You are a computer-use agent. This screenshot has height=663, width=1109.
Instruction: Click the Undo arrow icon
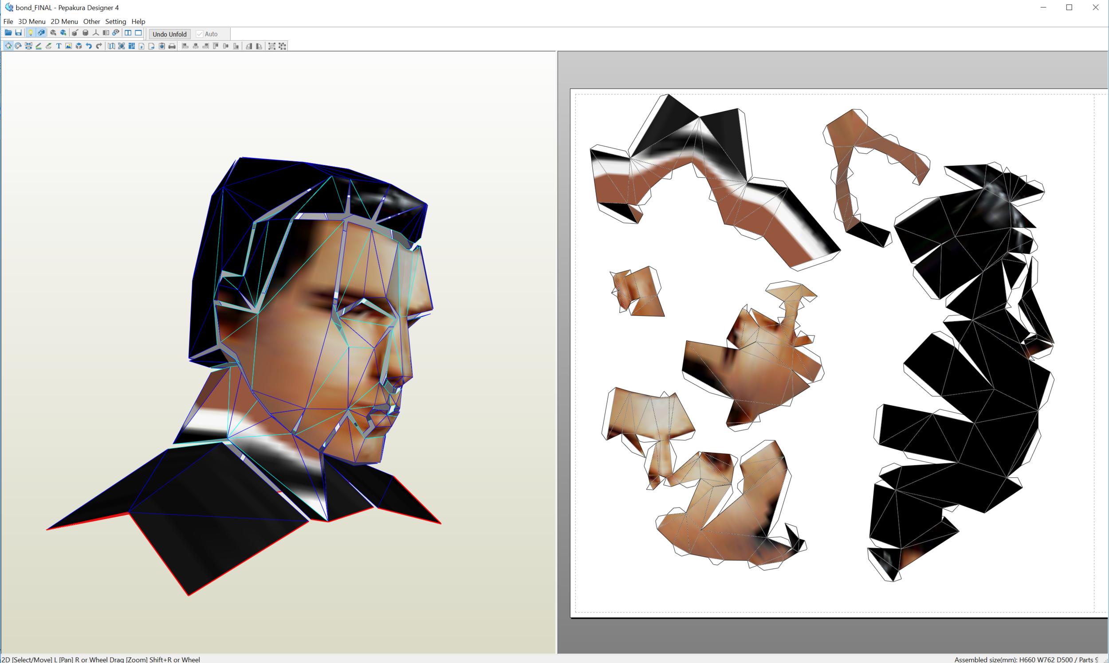tap(89, 46)
